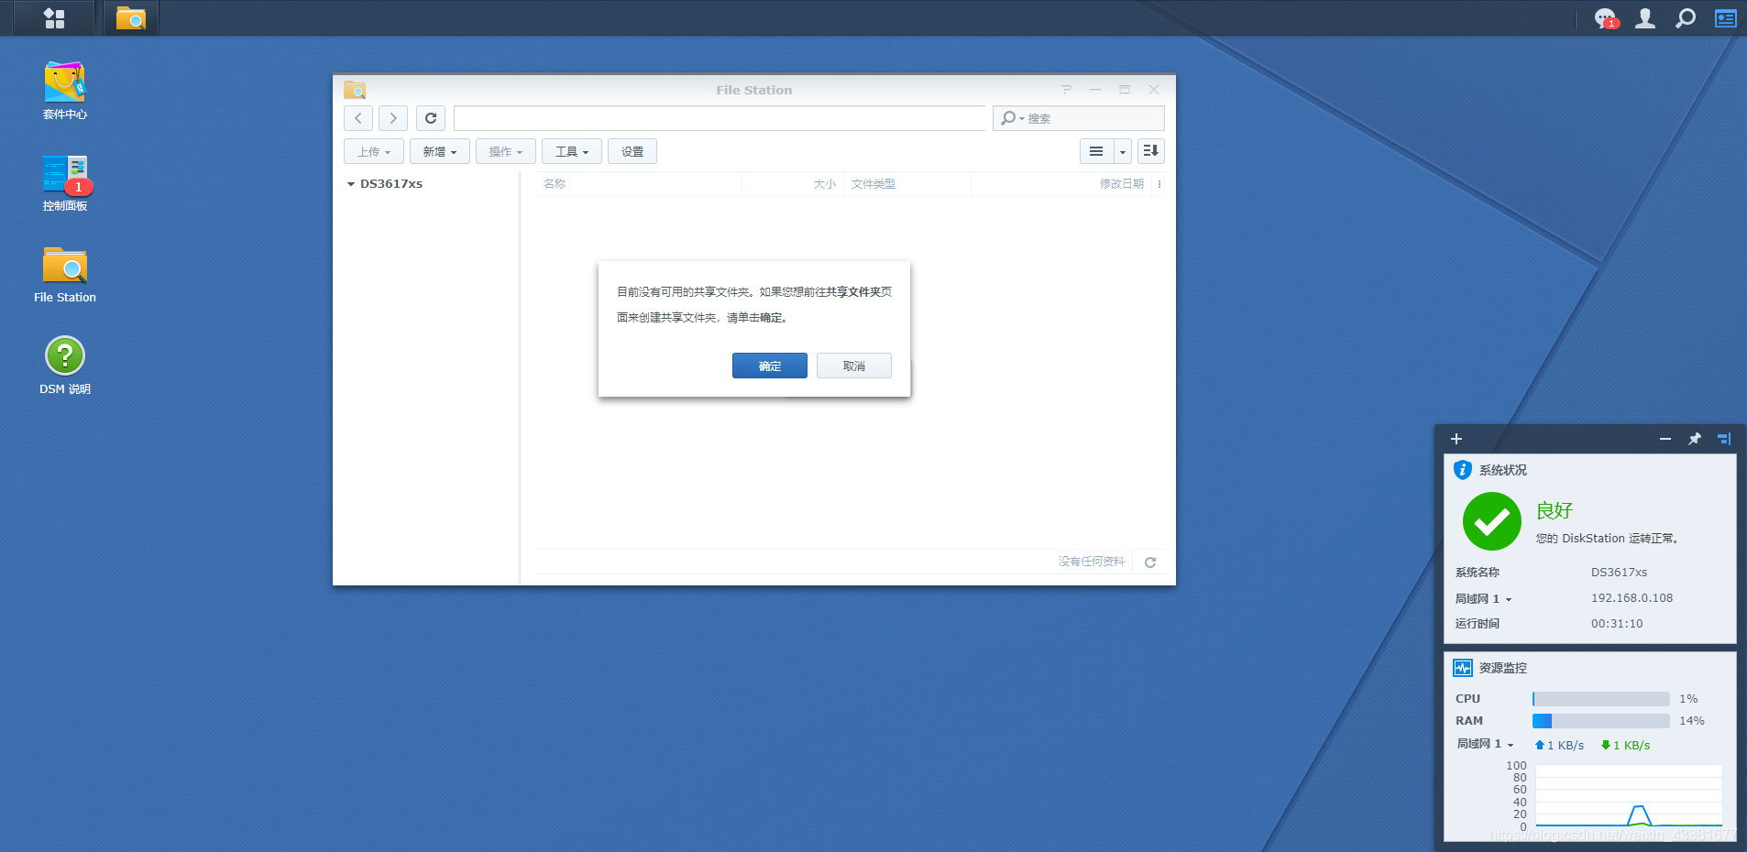Open the 操作 action dropdown
The width and height of the screenshot is (1747, 852).
click(x=506, y=151)
